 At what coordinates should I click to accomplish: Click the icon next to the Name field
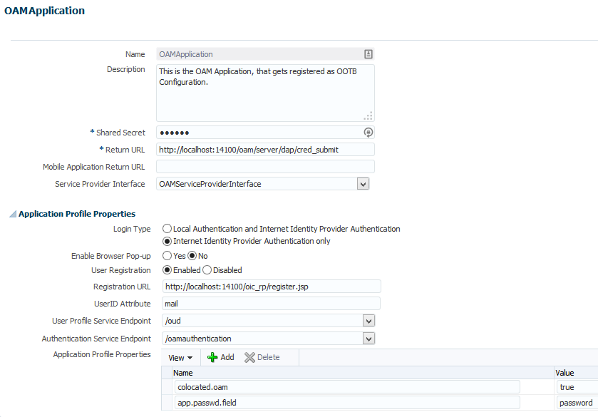pos(368,53)
